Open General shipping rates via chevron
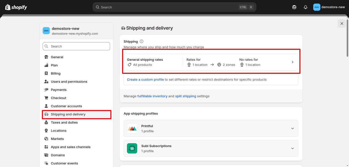 tap(292, 62)
